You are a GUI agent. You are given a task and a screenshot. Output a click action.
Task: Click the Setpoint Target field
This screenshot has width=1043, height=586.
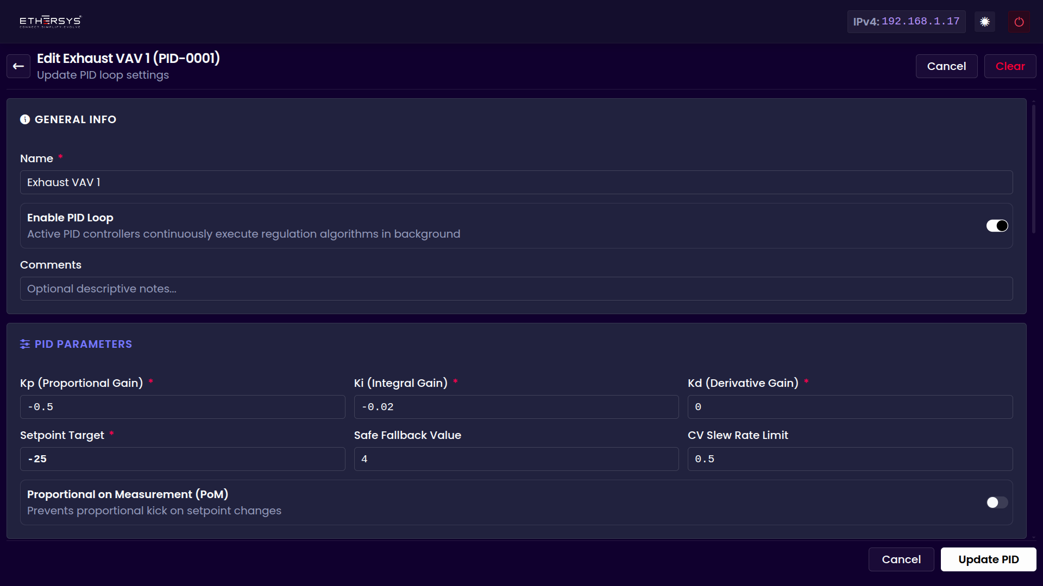coord(183,459)
